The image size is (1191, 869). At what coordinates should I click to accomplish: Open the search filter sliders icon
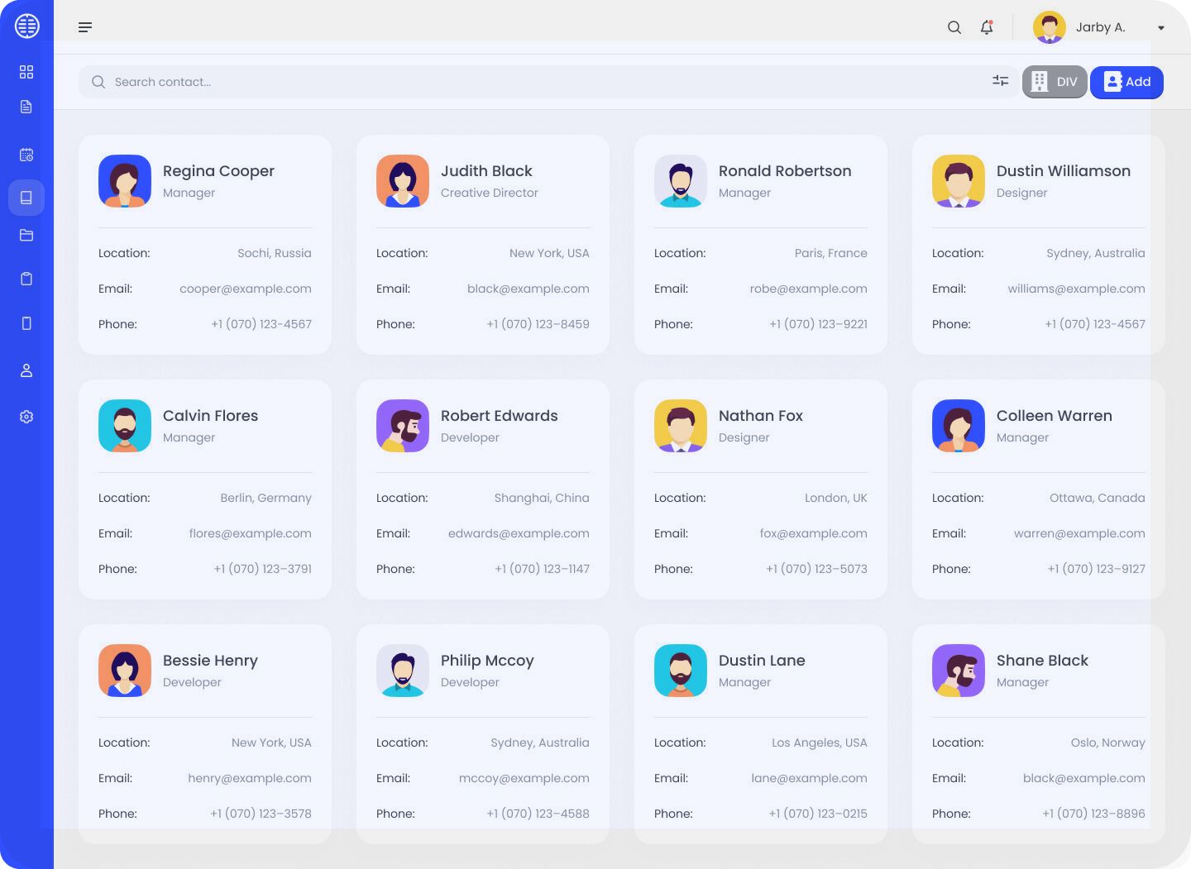pos(1001,81)
